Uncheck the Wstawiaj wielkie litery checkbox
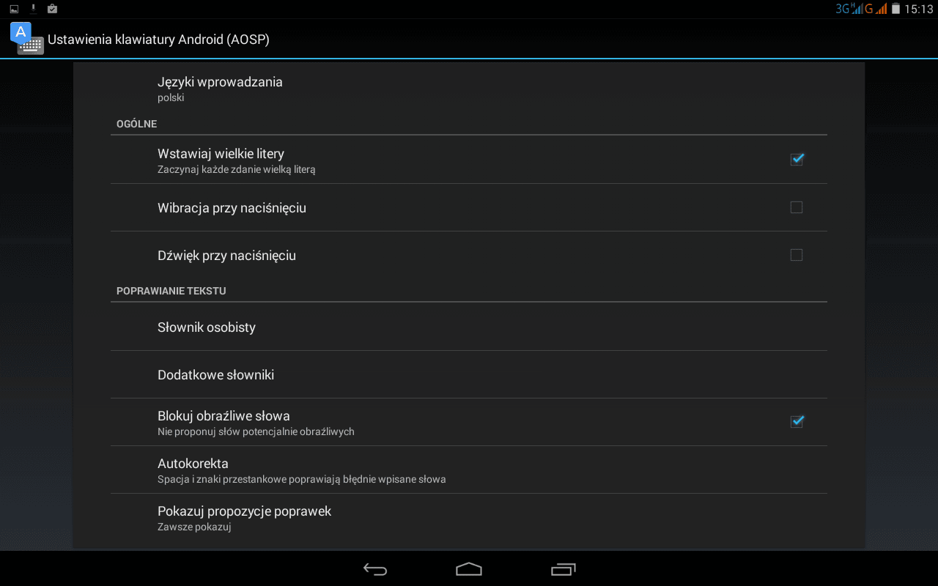 (x=797, y=160)
